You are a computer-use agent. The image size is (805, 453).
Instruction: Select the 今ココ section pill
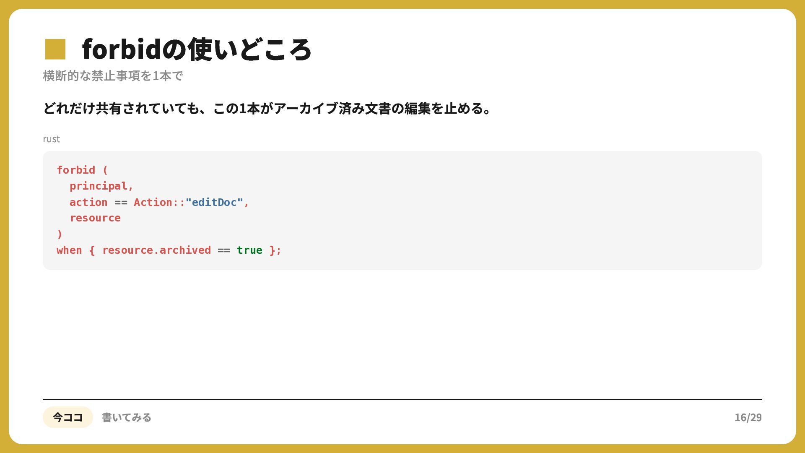[68, 417]
